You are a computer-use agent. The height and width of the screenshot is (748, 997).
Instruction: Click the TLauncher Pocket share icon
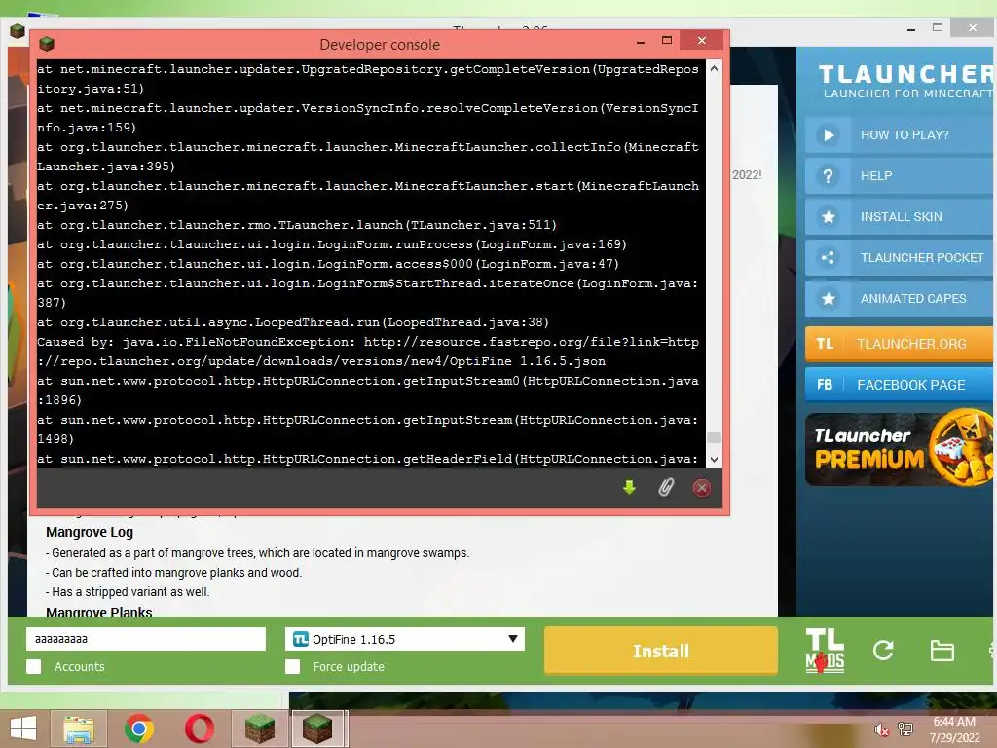(828, 257)
